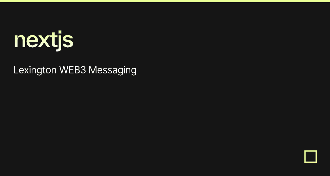Click the bottom edge of square icon
The height and width of the screenshot is (176, 330).
pos(310,162)
